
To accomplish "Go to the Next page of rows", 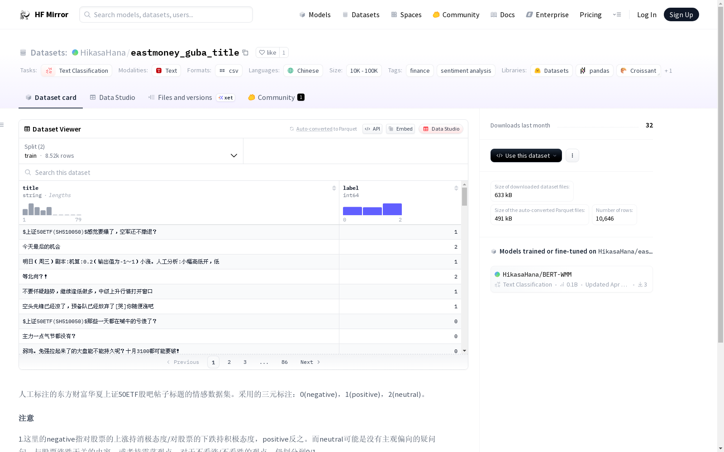I will (x=310, y=362).
